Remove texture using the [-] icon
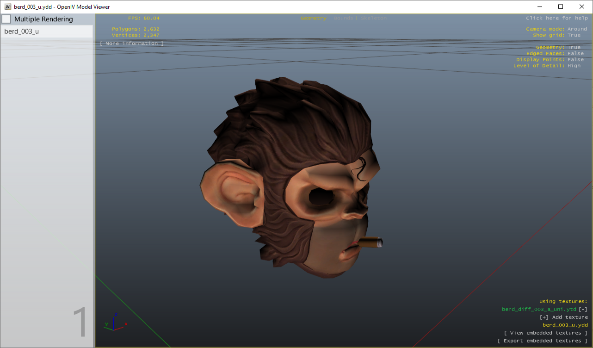 [583, 309]
